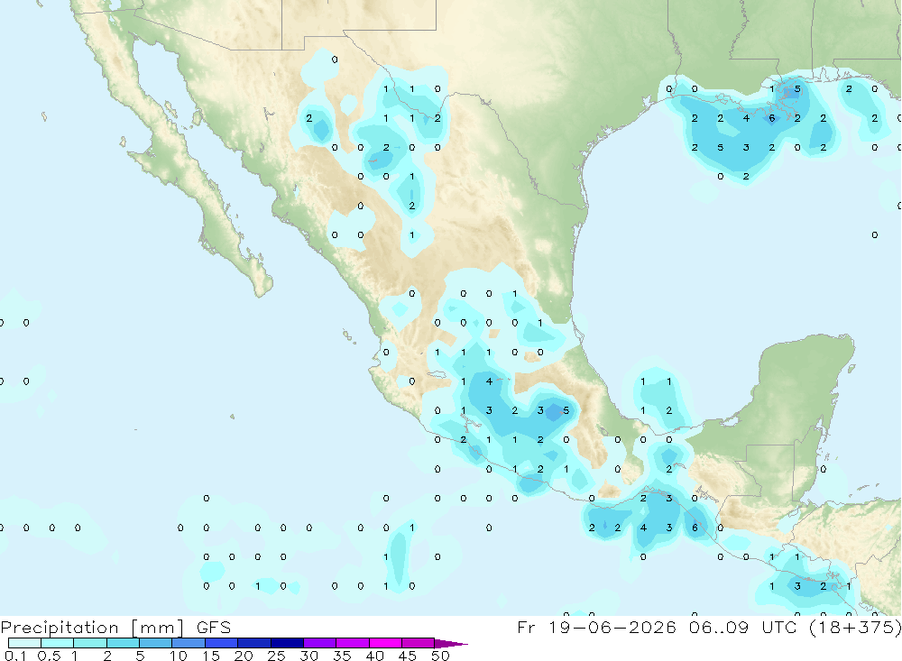Image resolution: width=902 pixels, height=661 pixels.
Task: Click the 'GFS' model label
Action: pos(214,627)
